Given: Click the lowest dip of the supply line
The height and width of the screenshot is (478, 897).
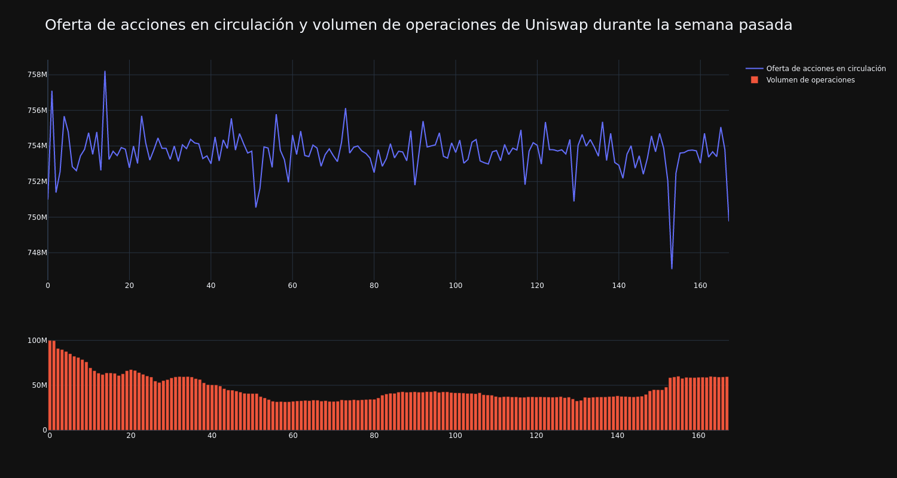Looking at the screenshot, I should [x=672, y=268].
